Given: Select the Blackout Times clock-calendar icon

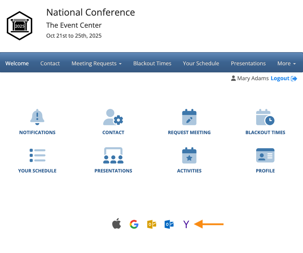Looking at the screenshot, I should pos(265,117).
